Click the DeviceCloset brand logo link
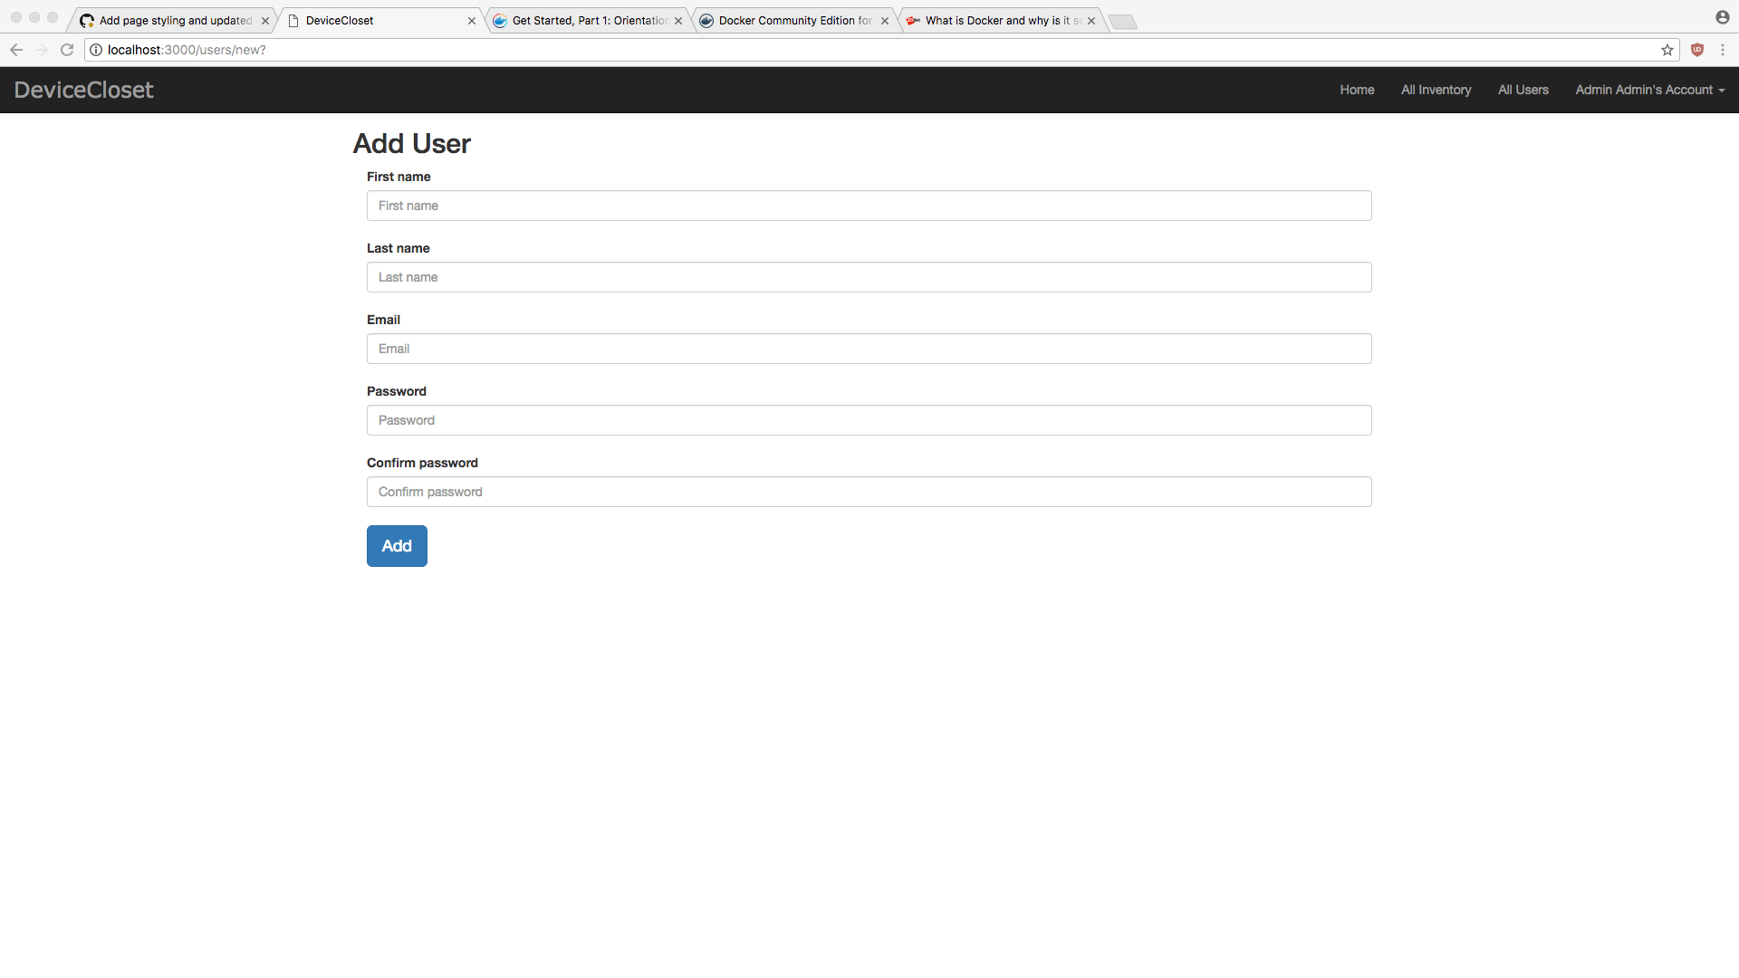The image size is (1739, 978). [x=83, y=90]
